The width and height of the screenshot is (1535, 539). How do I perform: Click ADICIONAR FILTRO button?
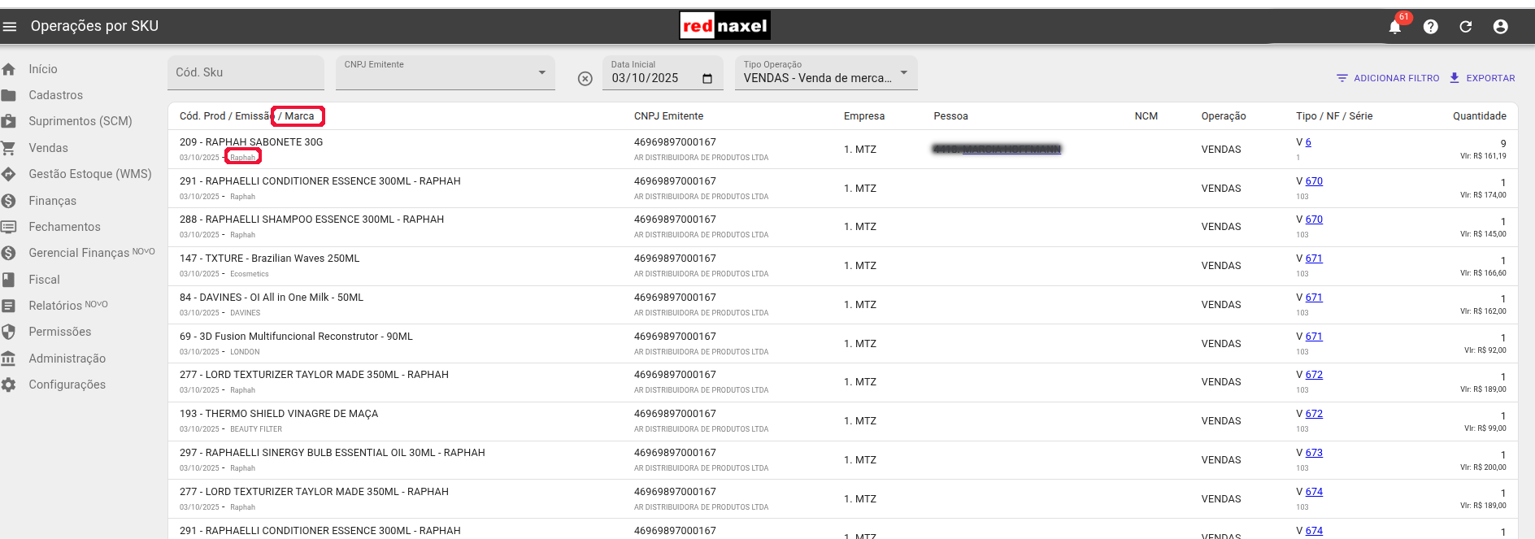tap(1388, 78)
